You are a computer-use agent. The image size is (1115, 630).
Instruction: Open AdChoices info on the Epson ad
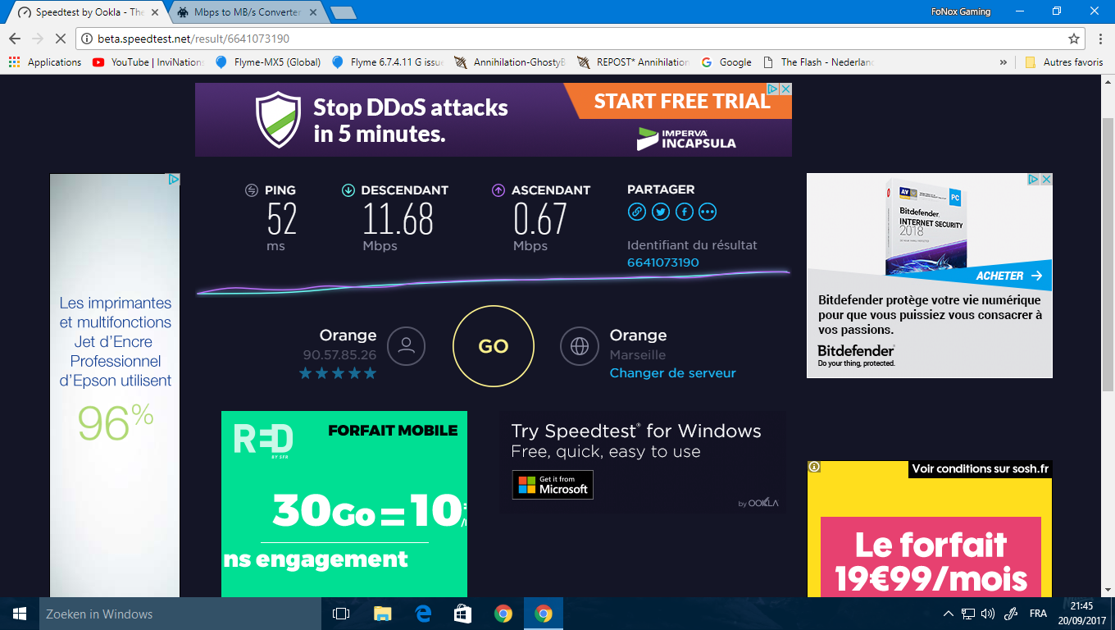click(174, 179)
